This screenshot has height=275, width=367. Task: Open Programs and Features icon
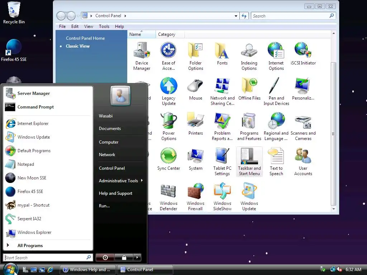click(x=249, y=126)
